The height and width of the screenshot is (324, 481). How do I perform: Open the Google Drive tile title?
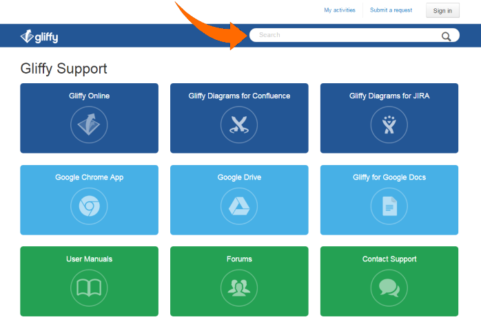pos(239,177)
